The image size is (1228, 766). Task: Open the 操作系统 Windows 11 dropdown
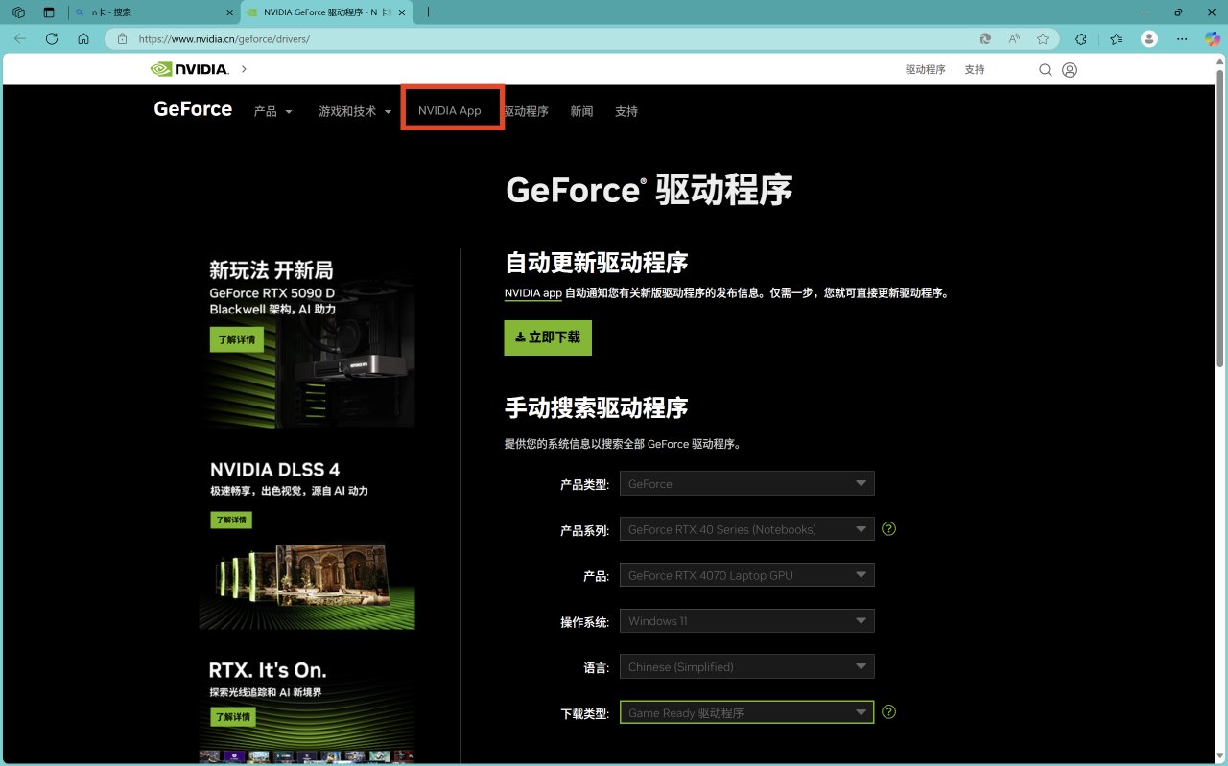tap(747, 621)
